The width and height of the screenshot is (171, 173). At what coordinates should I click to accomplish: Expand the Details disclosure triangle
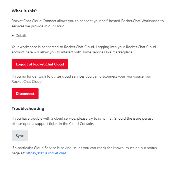point(13,36)
